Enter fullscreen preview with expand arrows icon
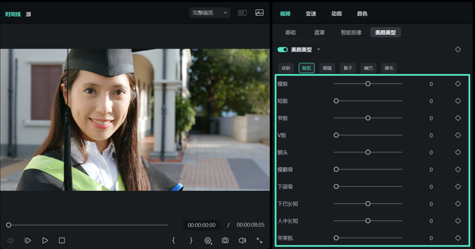475x249 pixels. tap(259, 240)
